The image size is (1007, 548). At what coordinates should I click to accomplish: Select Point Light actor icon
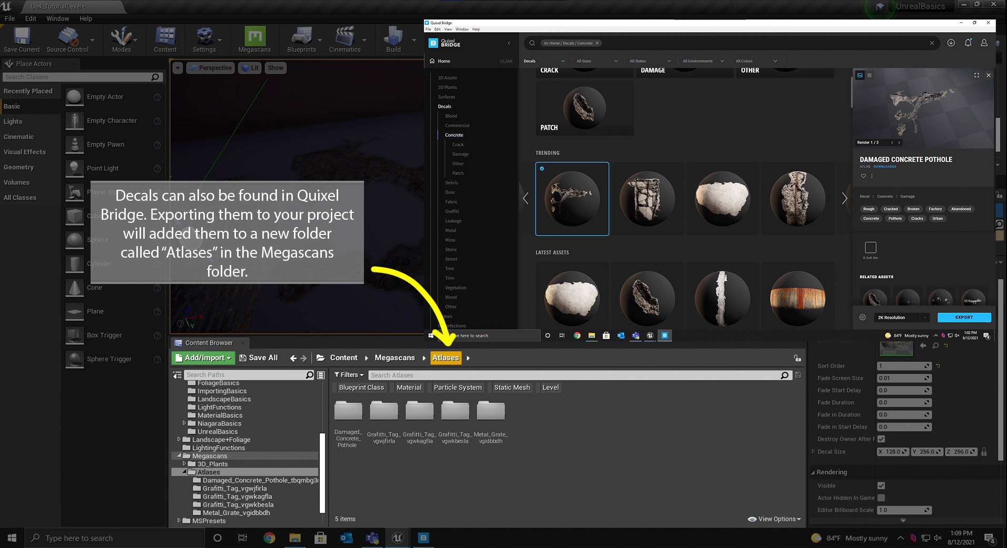75,168
